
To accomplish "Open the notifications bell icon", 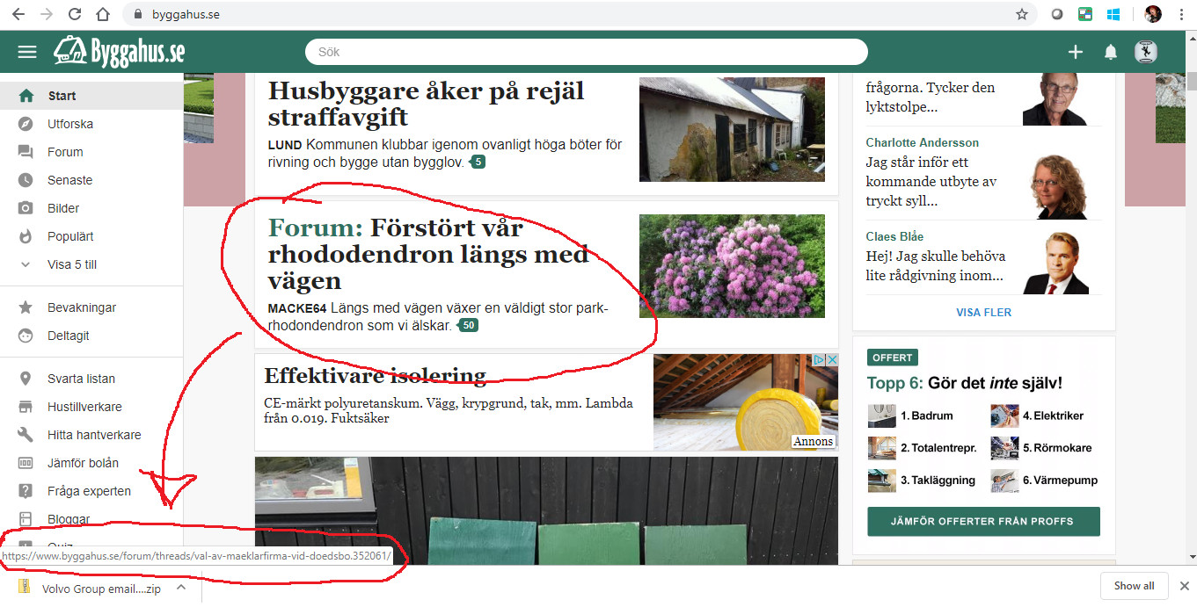I will point(1111,53).
